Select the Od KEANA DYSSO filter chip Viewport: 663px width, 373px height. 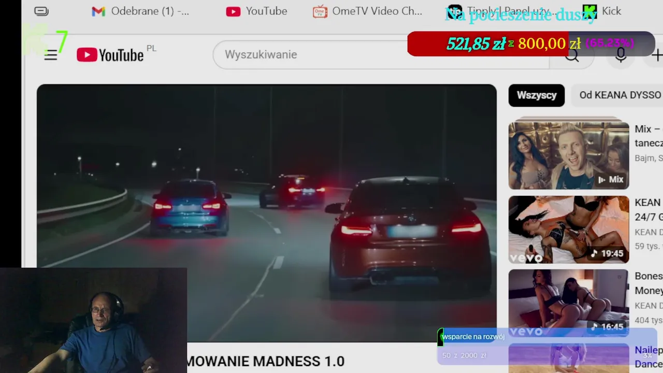pyautogui.click(x=617, y=95)
